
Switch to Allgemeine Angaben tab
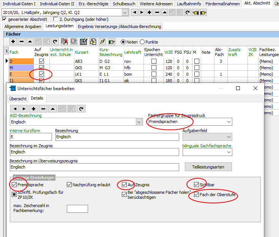(23, 27)
